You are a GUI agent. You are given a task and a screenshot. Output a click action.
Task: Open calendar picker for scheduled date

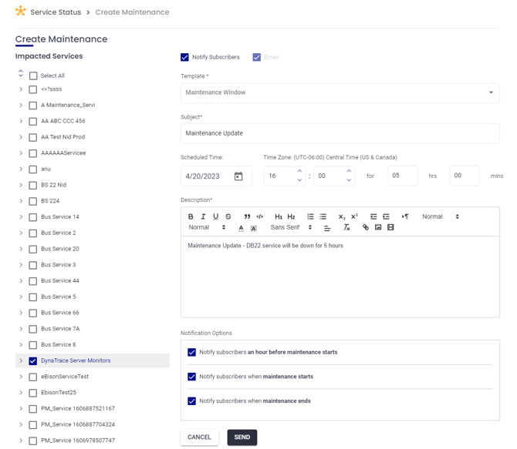pos(238,176)
